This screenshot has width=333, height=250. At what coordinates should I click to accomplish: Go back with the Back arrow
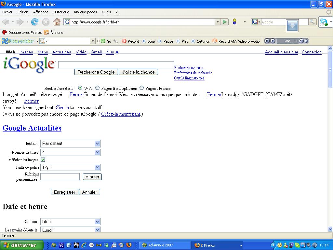(x=6, y=22)
